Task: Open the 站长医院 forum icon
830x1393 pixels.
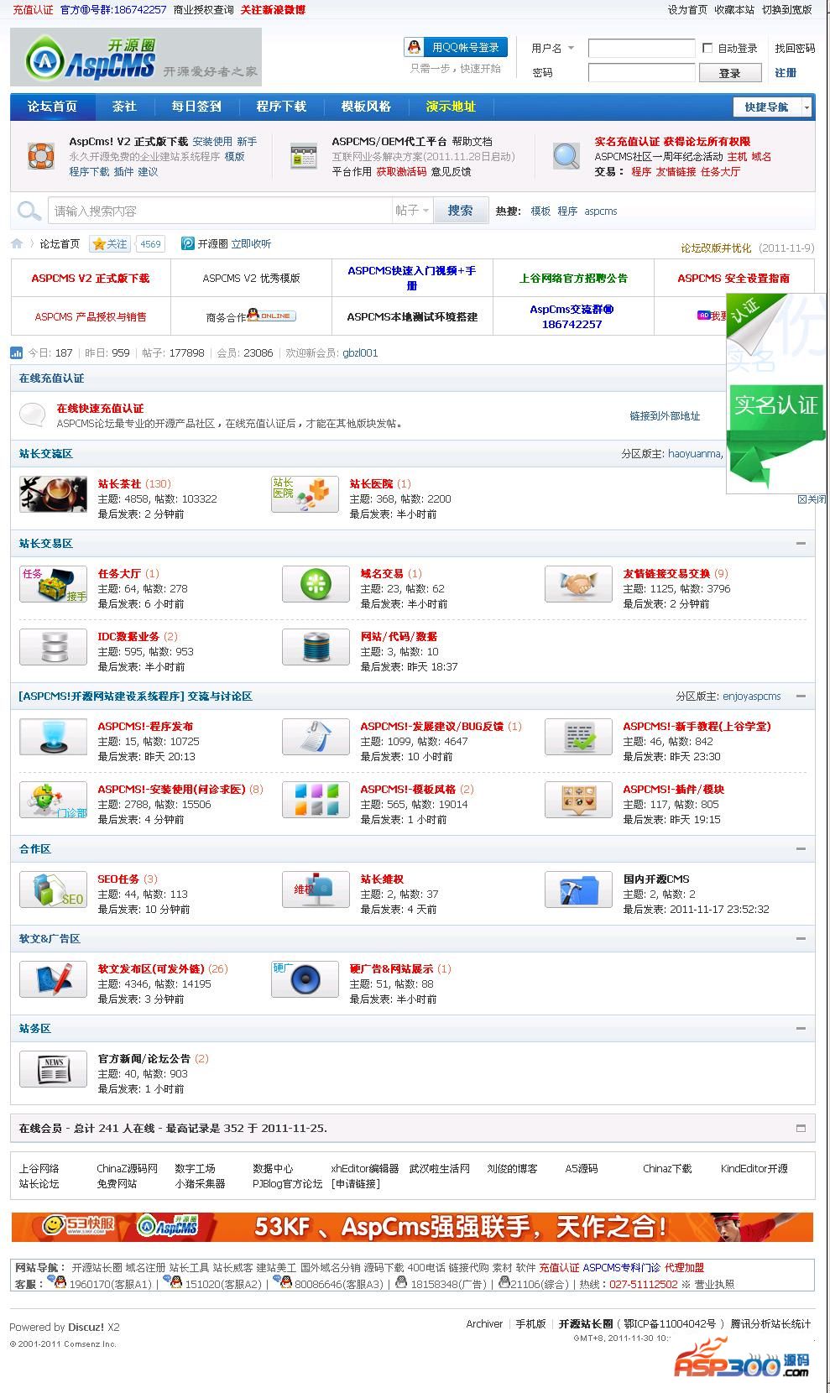Action: 305,494
